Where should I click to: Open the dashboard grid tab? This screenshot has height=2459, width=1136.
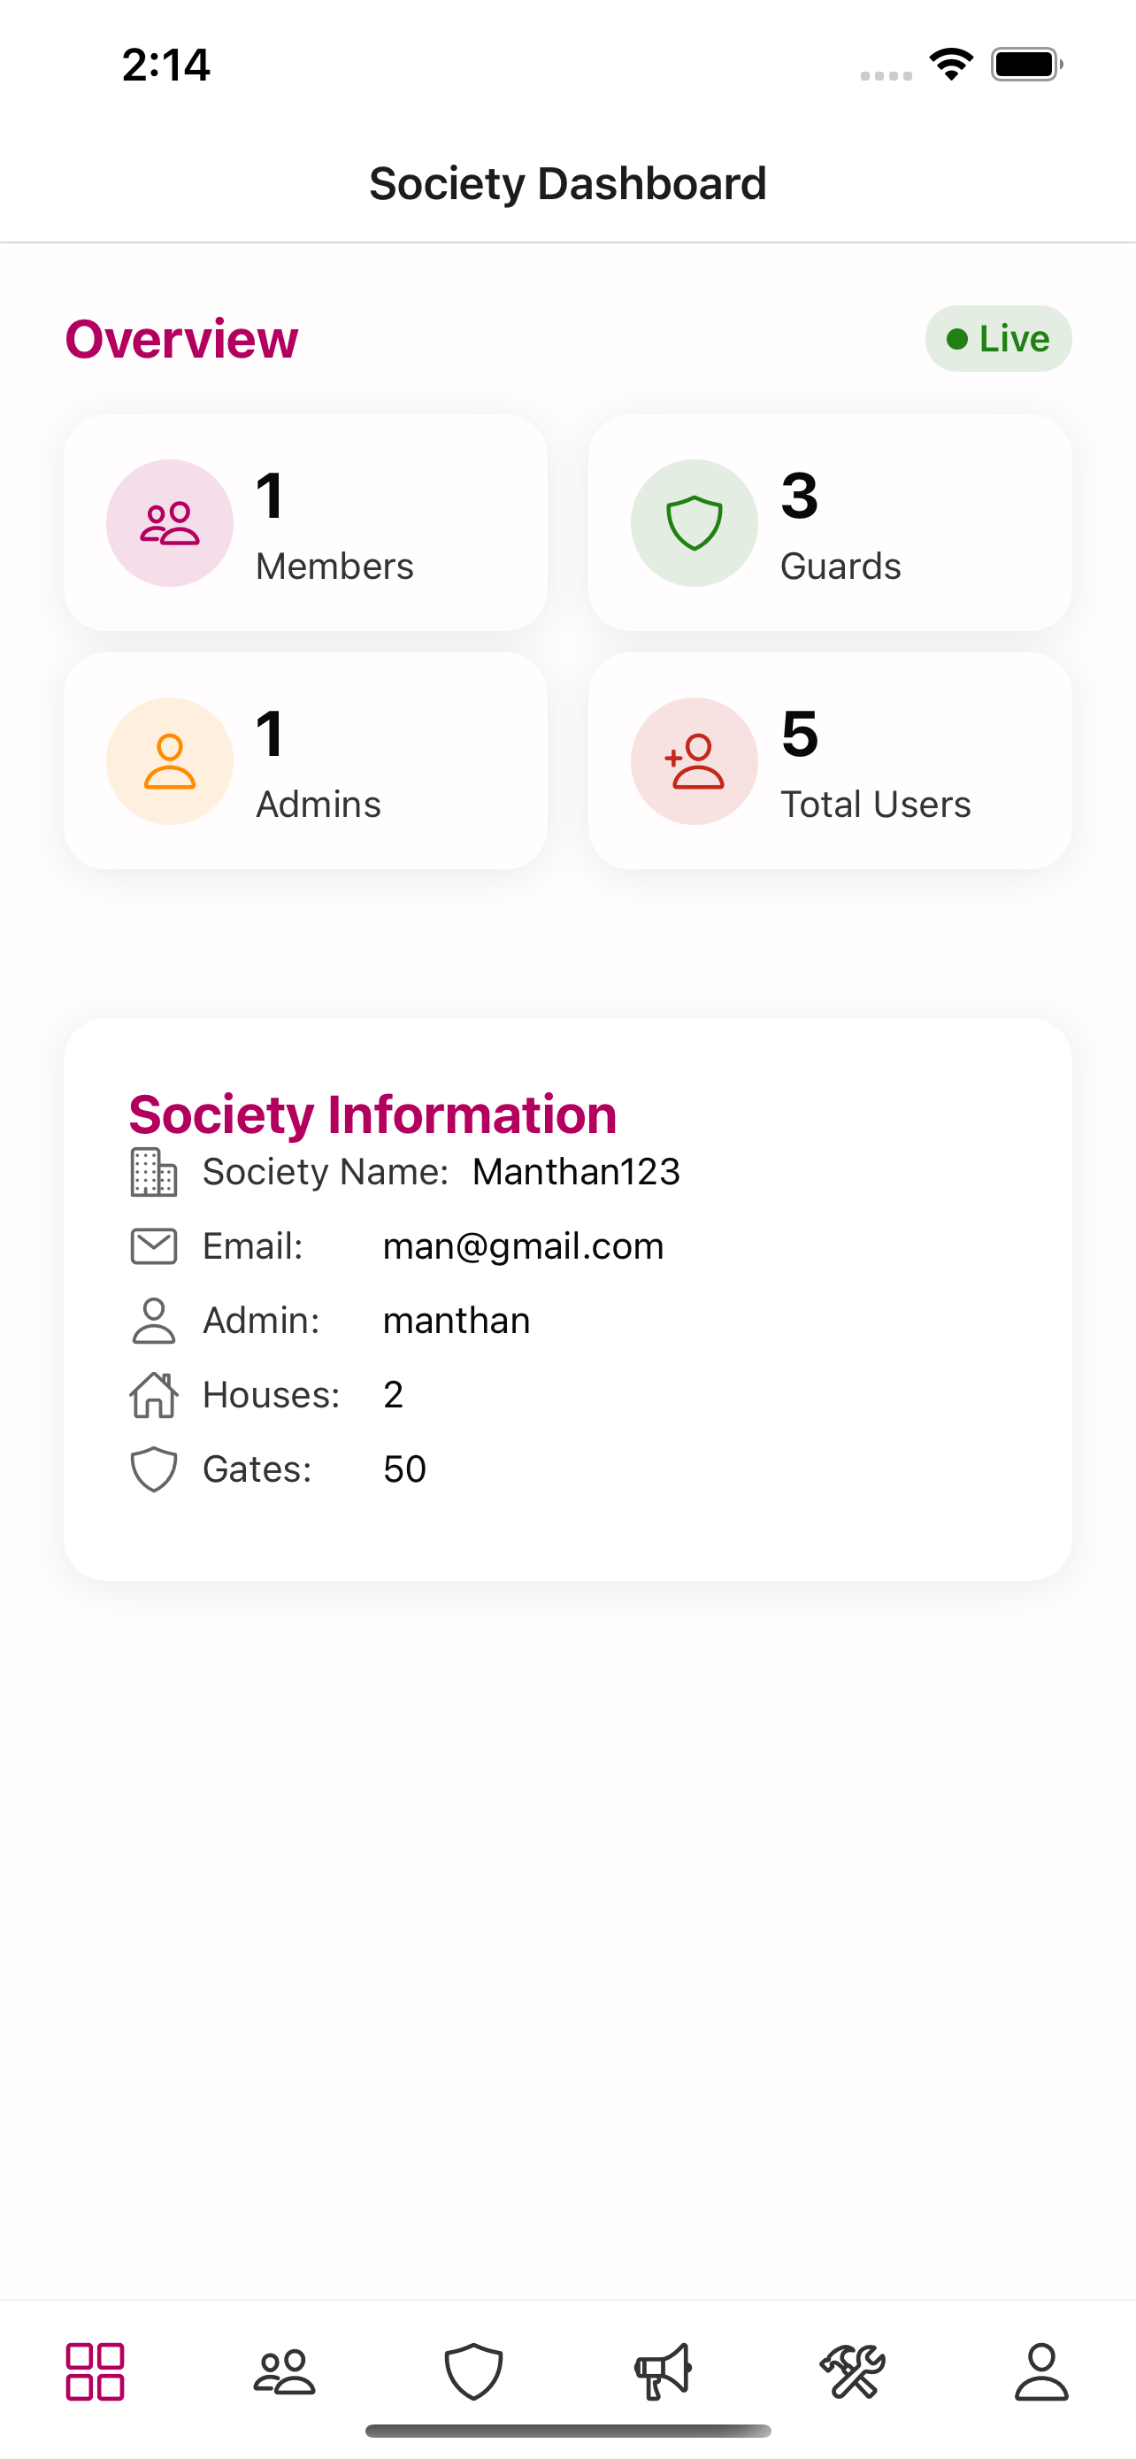[95, 2371]
